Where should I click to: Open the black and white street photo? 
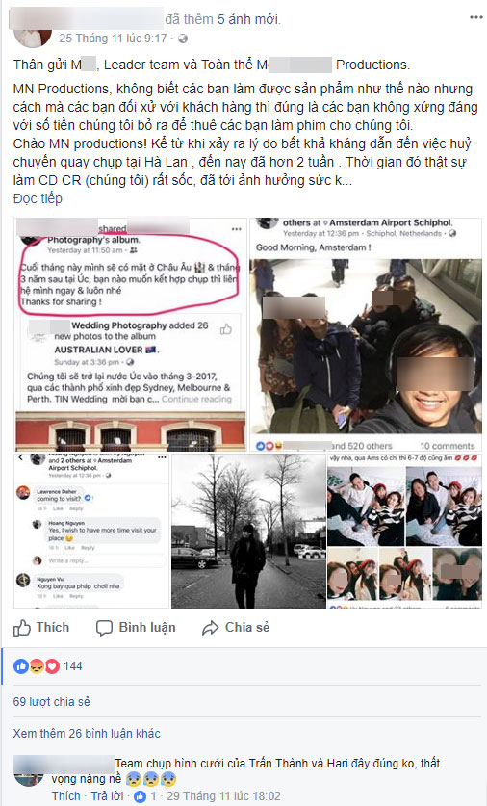(x=248, y=531)
